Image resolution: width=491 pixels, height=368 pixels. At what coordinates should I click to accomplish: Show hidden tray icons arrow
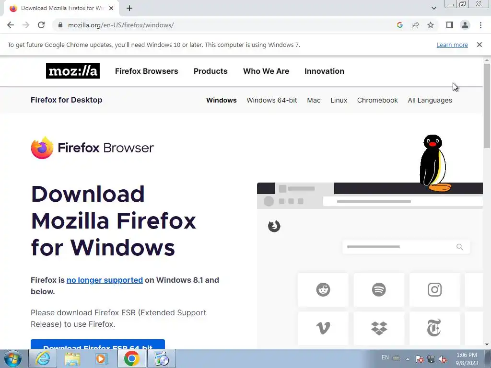[x=408, y=359]
